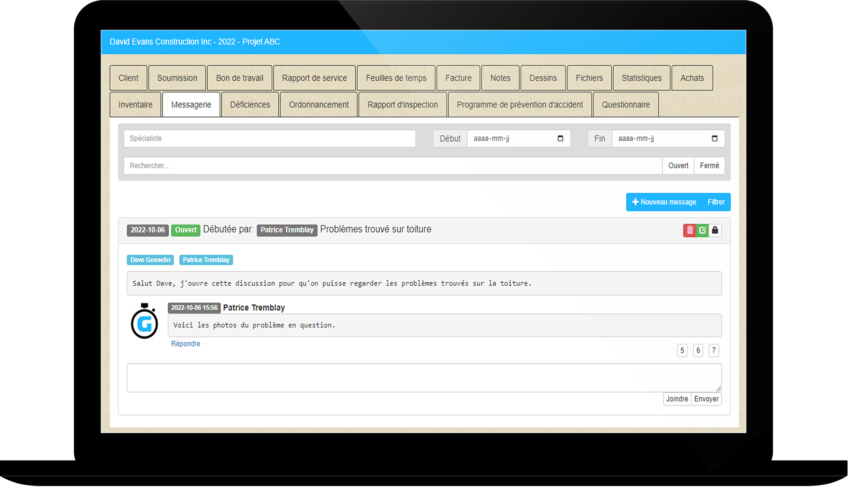Viewport: 849px width, 487px height.
Task: Send the reply with Envoyer
Action: point(706,399)
